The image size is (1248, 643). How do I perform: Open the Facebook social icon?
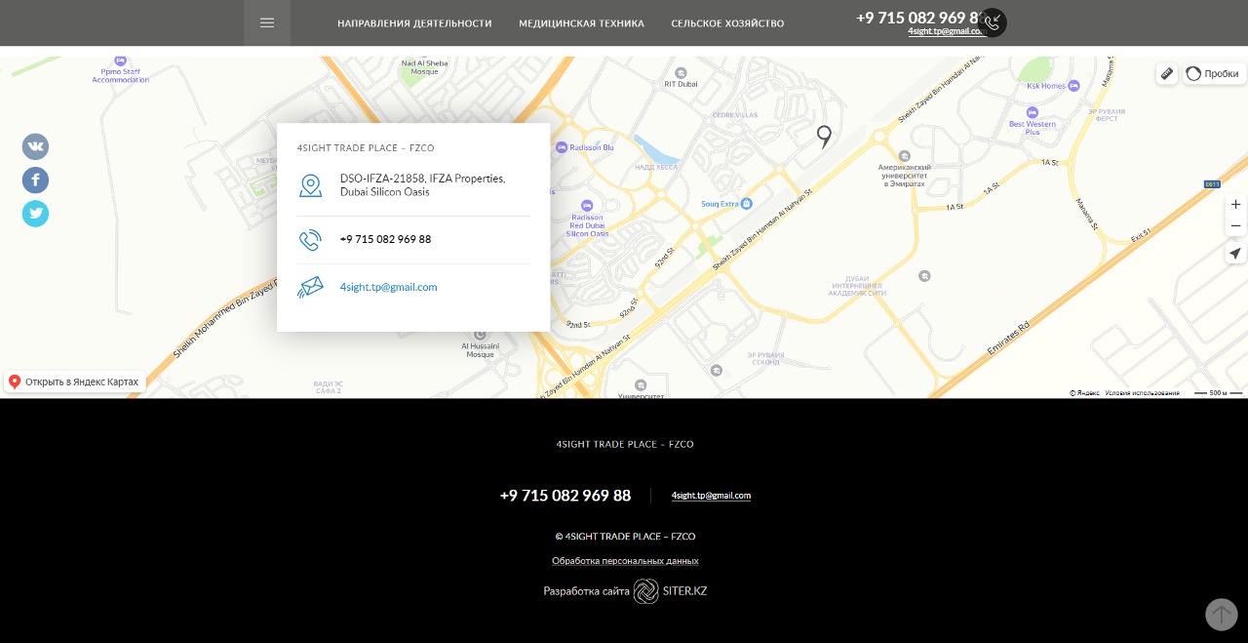click(x=35, y=181)
